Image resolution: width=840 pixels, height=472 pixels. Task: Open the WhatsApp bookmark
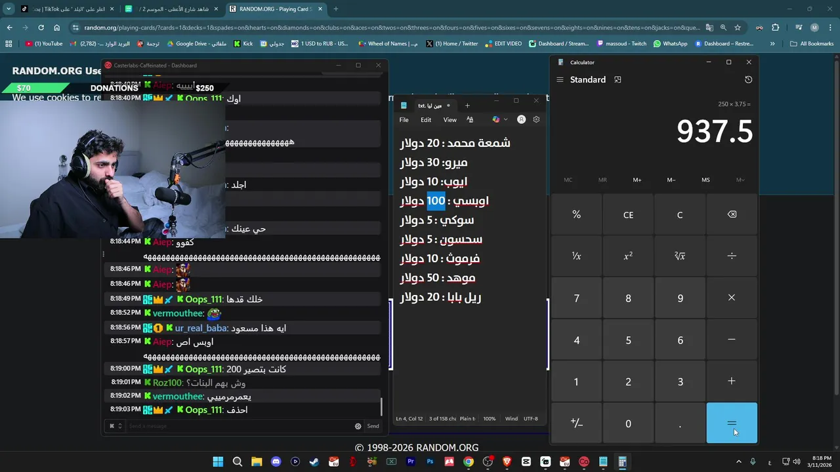(x=671, y=44)
